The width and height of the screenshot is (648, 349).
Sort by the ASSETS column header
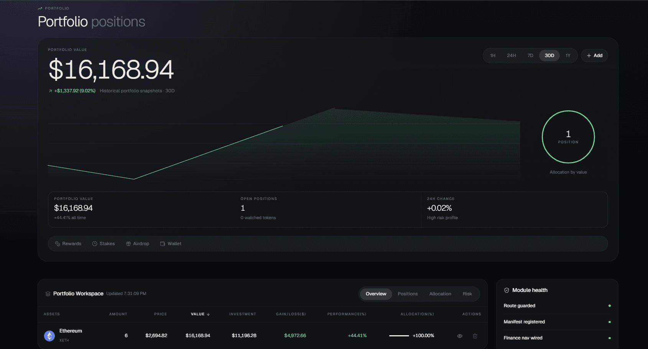point(52,314)
